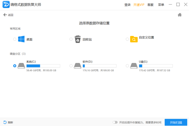Go back using the 返回 button
The width and height of the screenshot is (189, 126).
(x=9, y=15)
